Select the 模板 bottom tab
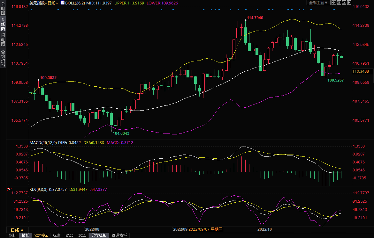The image size is (374, 238). click(x=26, y=235)
